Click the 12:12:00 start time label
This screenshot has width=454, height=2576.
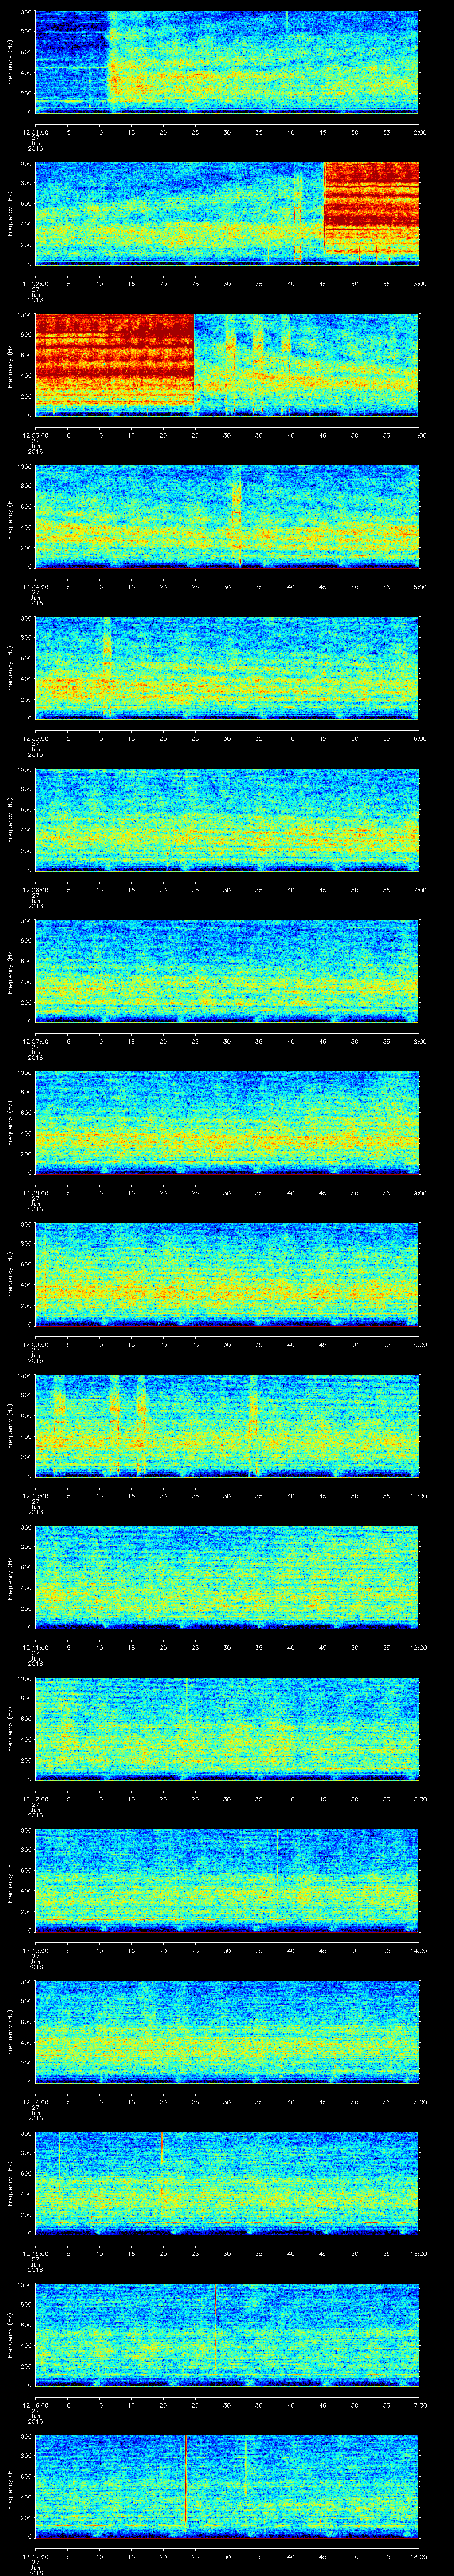35,1798
